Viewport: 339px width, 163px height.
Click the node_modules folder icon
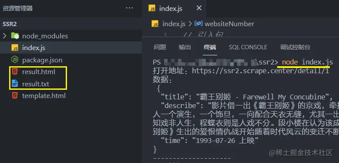[15, 36]
